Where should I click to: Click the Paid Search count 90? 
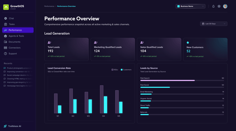[223, 78]
